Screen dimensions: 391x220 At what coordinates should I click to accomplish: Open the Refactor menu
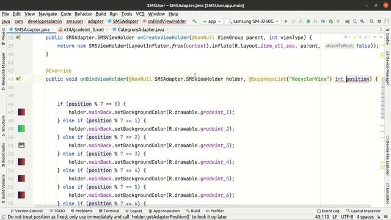[83, 14]
